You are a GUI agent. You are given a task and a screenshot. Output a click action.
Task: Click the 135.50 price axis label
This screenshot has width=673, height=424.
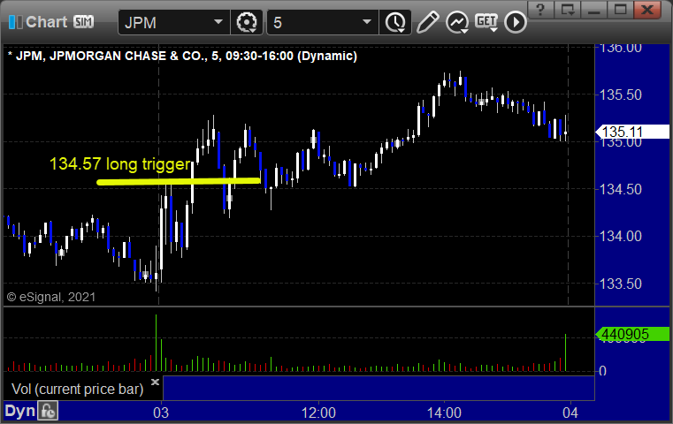[620, 95]
